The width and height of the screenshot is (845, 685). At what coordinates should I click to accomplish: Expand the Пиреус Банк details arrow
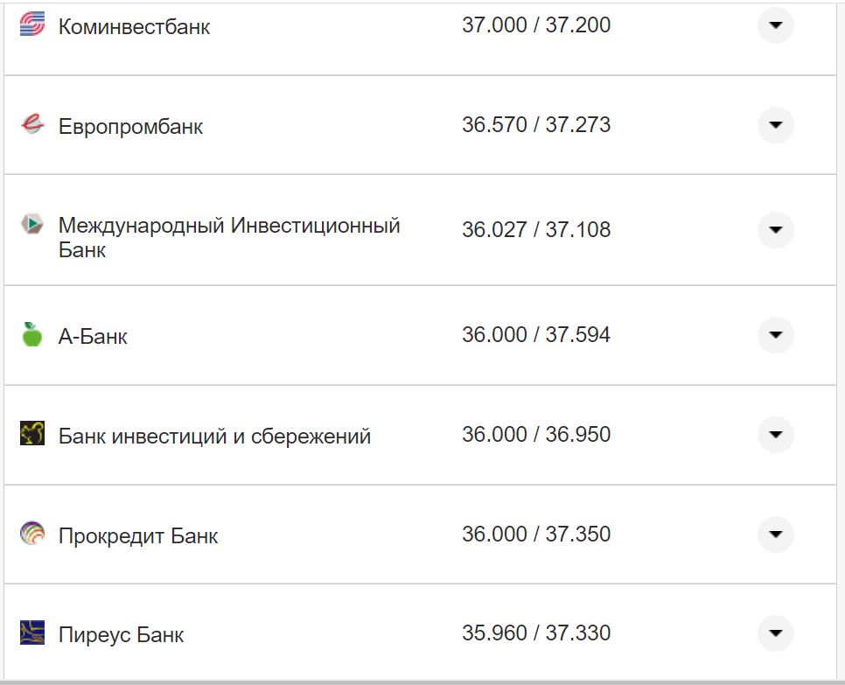click(775, 633)
